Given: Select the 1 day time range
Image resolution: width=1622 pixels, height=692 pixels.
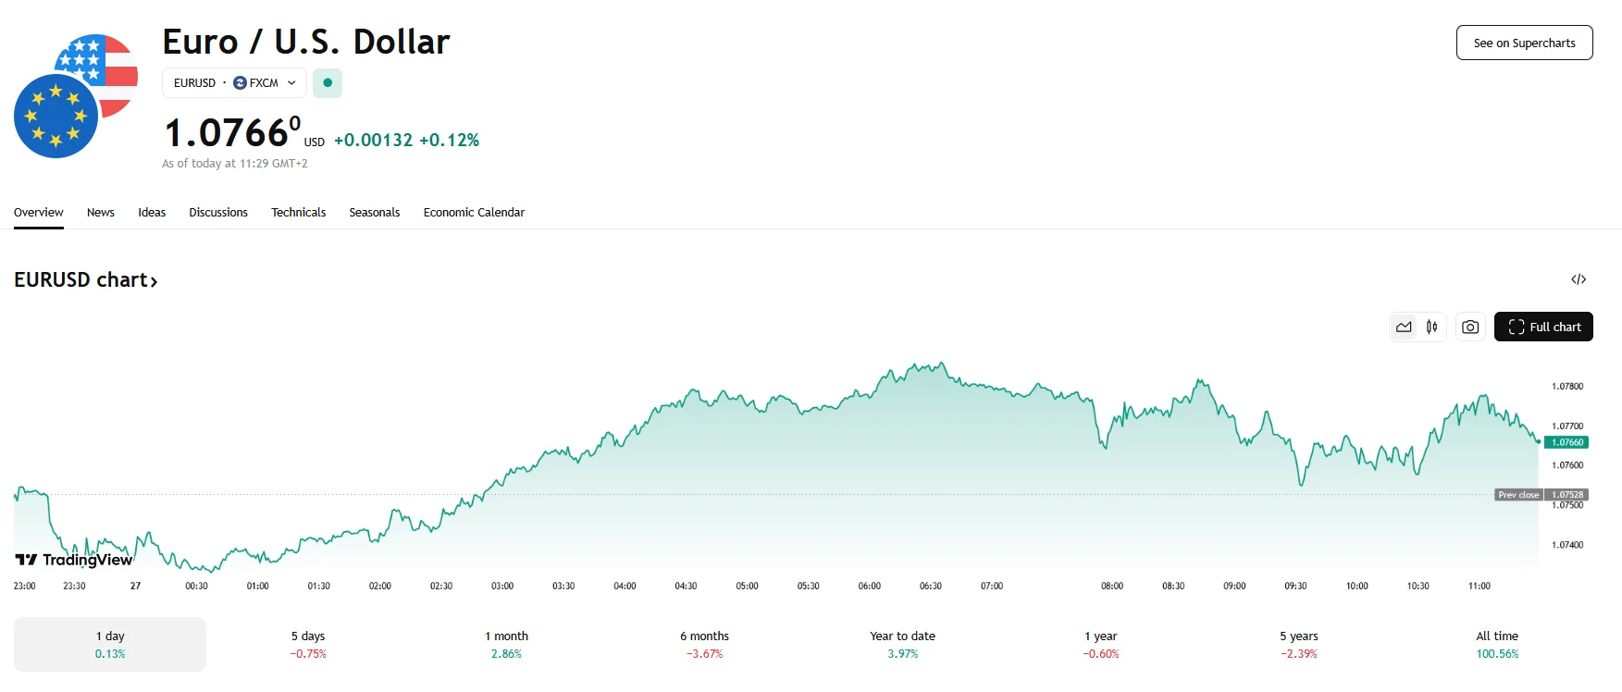Looking at the screenshot, I should pos(110,644).
